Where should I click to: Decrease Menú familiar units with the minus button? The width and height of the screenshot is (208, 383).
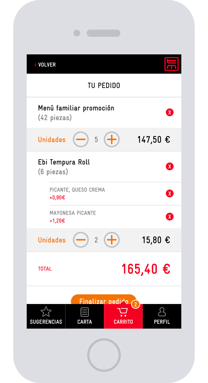[80, 140]
